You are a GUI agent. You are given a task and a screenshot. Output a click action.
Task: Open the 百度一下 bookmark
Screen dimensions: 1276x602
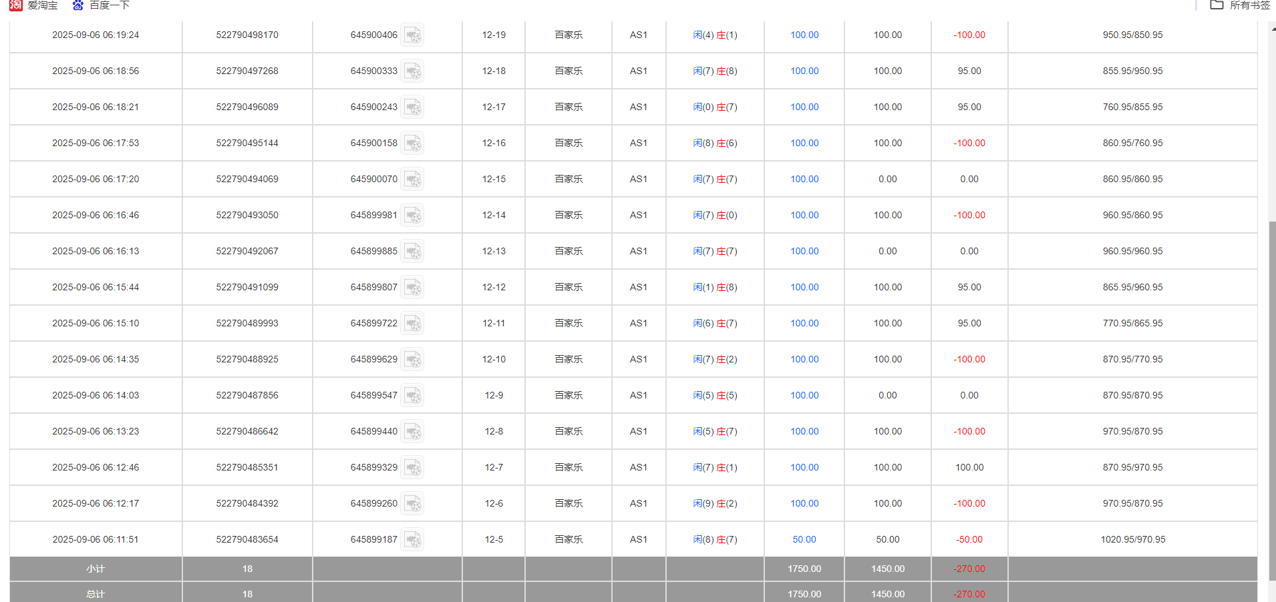111,5
